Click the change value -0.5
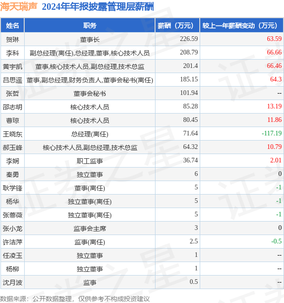The height and width of the screenshot is (303, 284). click(276, 241)
